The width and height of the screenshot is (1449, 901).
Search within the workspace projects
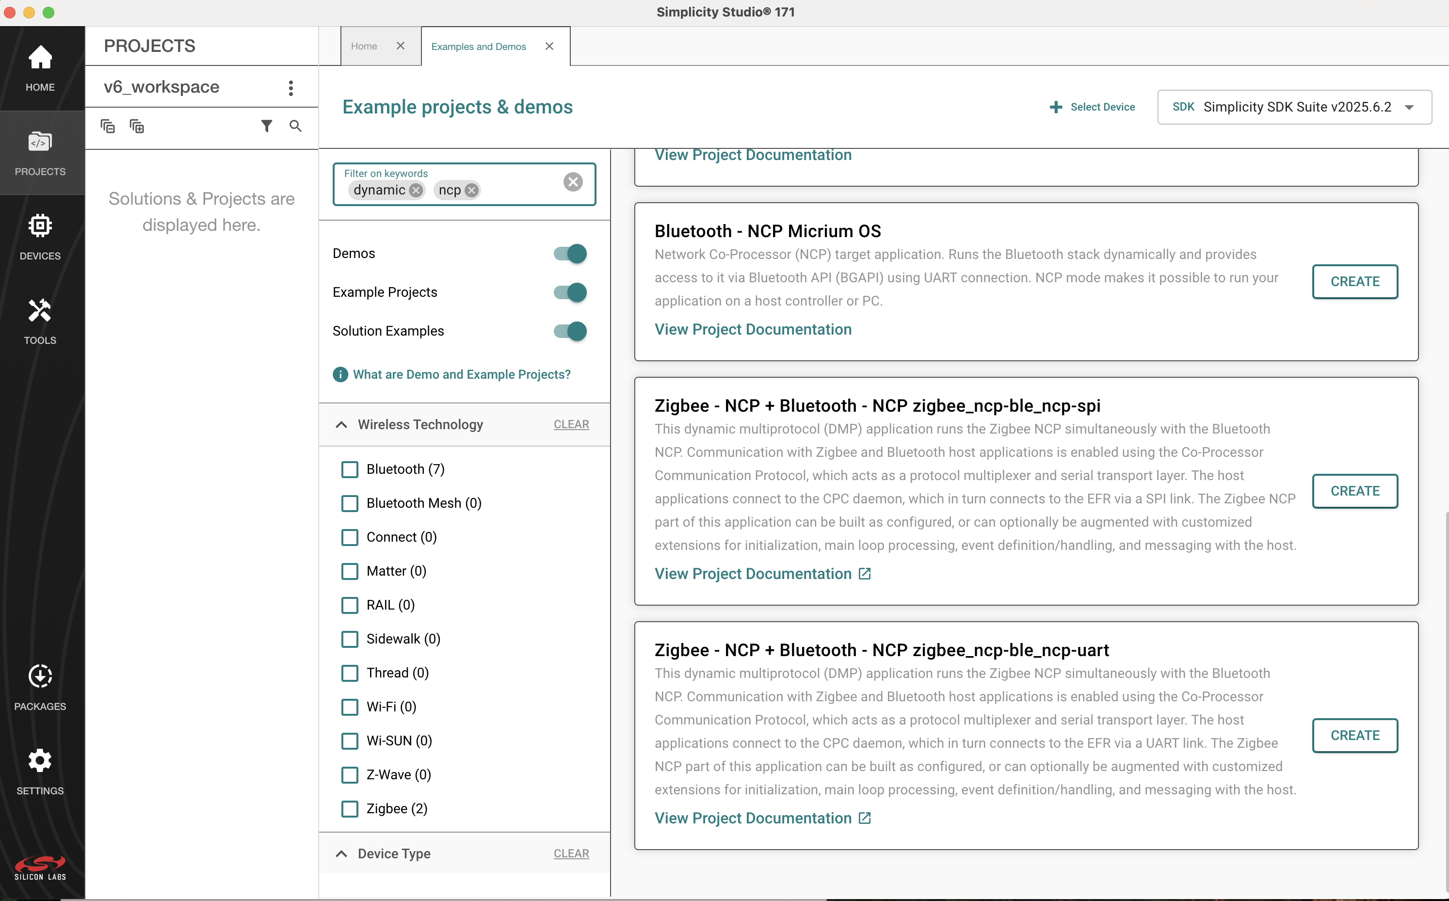[295, 126]
